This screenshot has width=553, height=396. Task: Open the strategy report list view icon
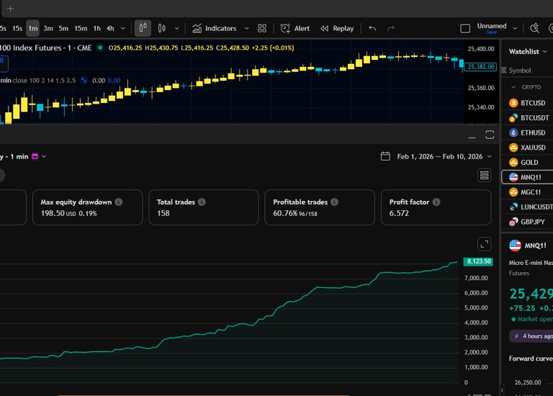tap(484, 175)
